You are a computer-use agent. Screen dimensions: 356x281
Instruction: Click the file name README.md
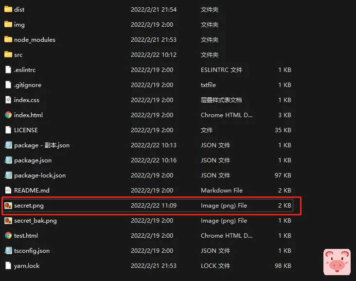[32, 190]
